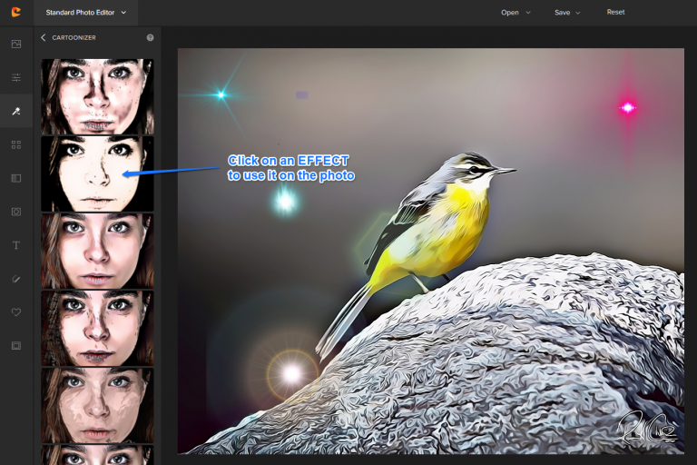Open the Image Manager sidebar icon
The height and width of the screenshot is (465, 697).
coord(16,44)
